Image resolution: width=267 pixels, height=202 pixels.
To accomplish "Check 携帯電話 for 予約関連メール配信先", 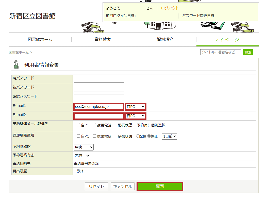I will [x=94, y=125].
